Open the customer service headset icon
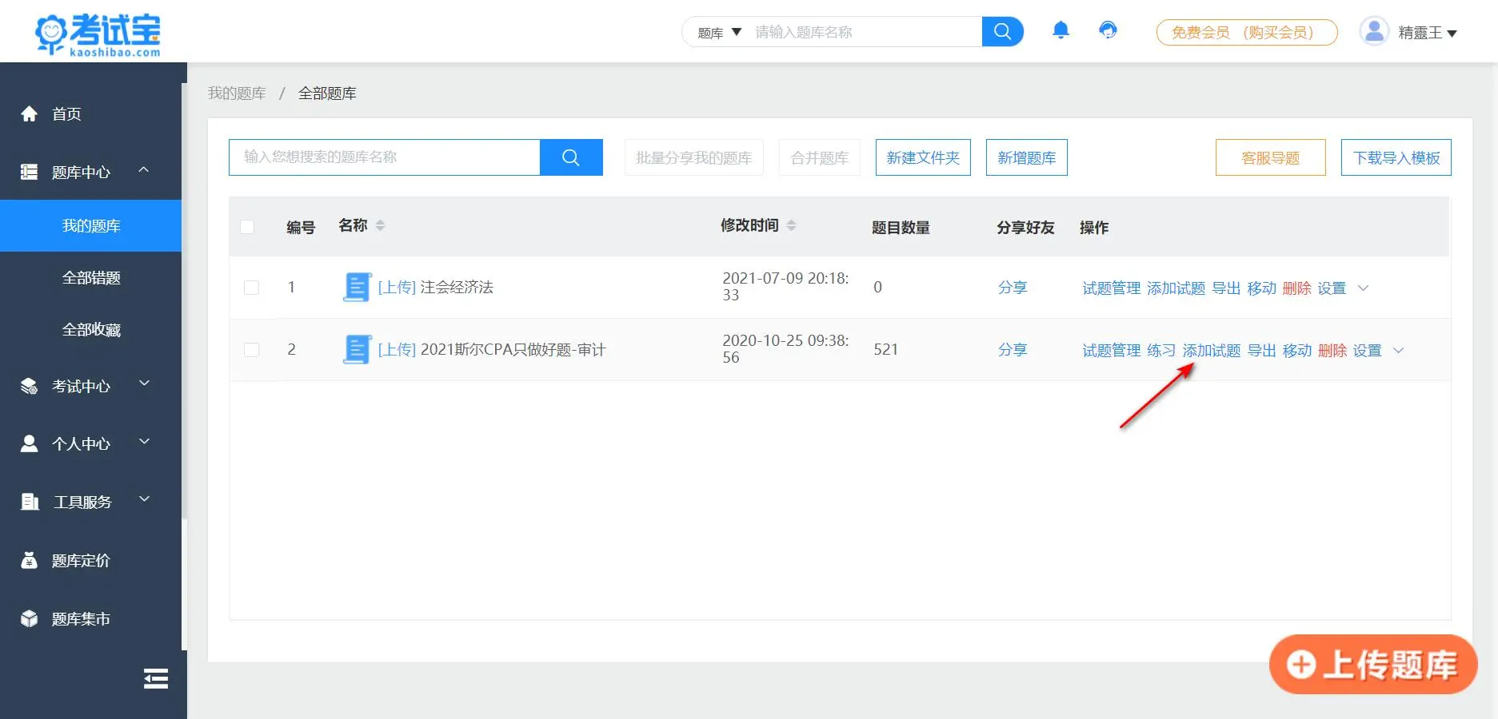Screen dimensions: 1498x719 tap(1108, 30)
